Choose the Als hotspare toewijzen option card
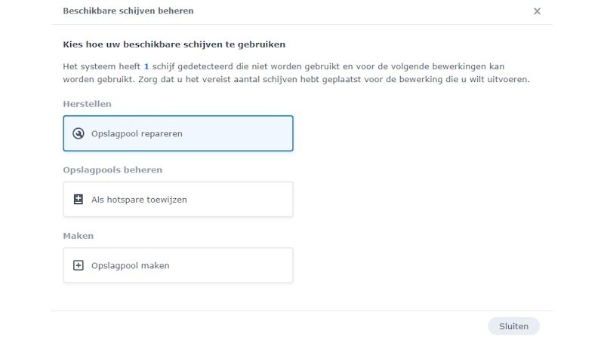This screenshot has height=339, width=604. click(178, 200)
